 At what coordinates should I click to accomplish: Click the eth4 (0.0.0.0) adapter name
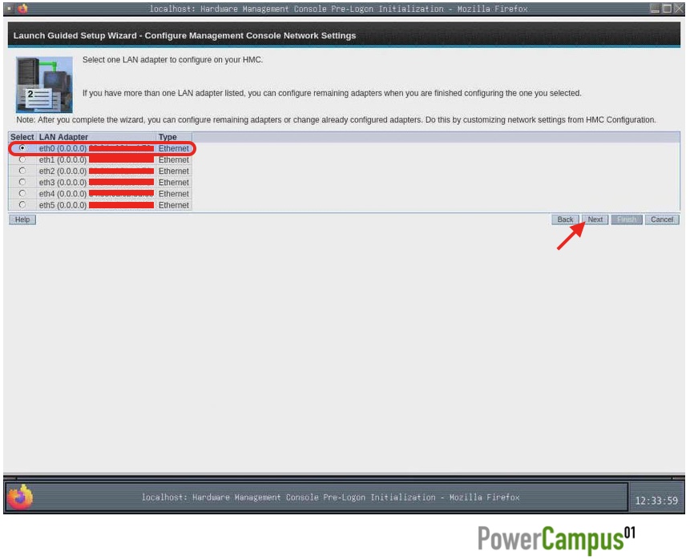[x=63, y=194]
